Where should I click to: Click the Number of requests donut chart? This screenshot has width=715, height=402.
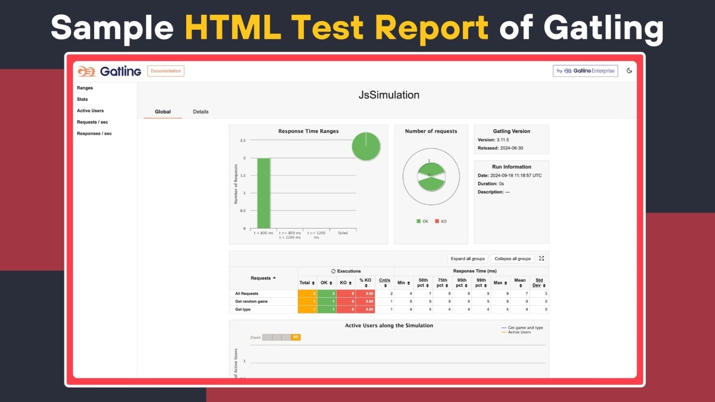click(x=431, y=177)
